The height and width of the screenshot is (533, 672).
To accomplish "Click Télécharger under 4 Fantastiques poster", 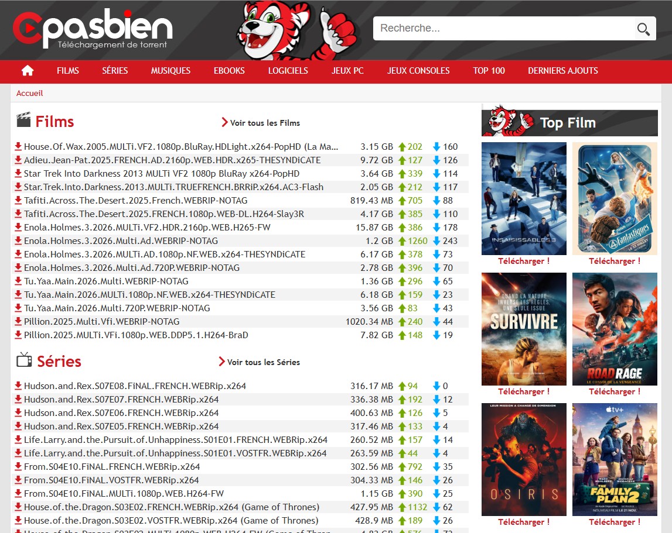I will (x=615, y=261).
